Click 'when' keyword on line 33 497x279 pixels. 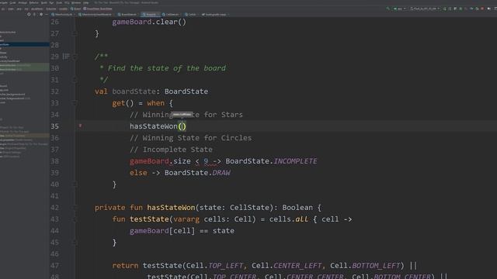click(155, 103)
